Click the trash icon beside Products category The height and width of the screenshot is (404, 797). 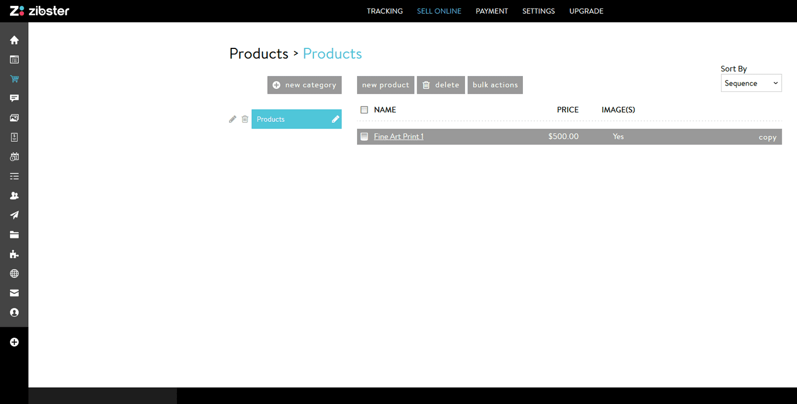[245, 119]
